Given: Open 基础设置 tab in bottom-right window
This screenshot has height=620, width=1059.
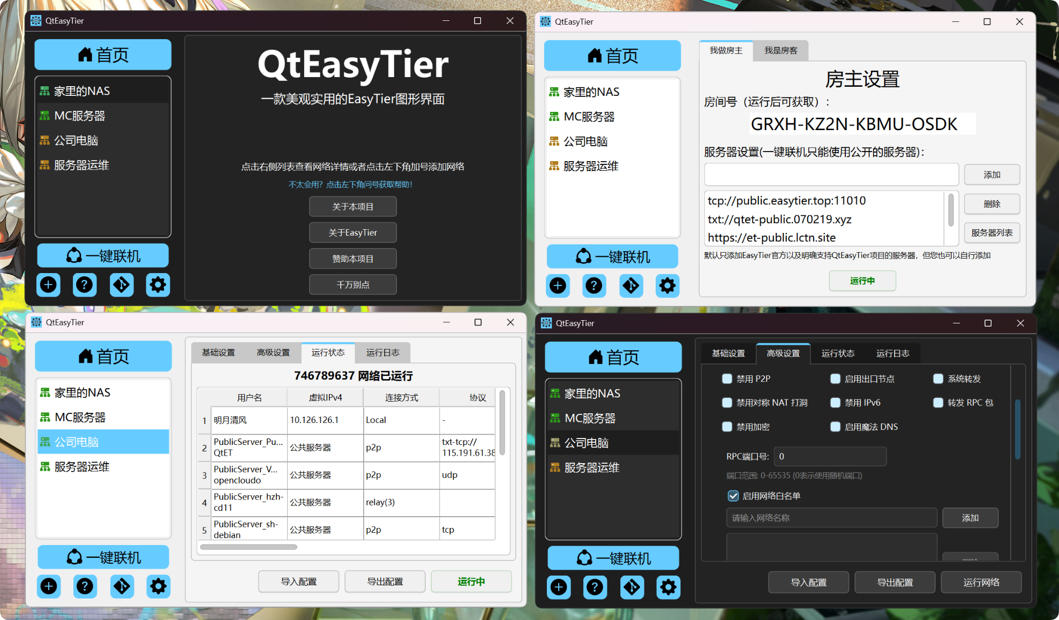Looking at the screenshot, I should [728, 353].
